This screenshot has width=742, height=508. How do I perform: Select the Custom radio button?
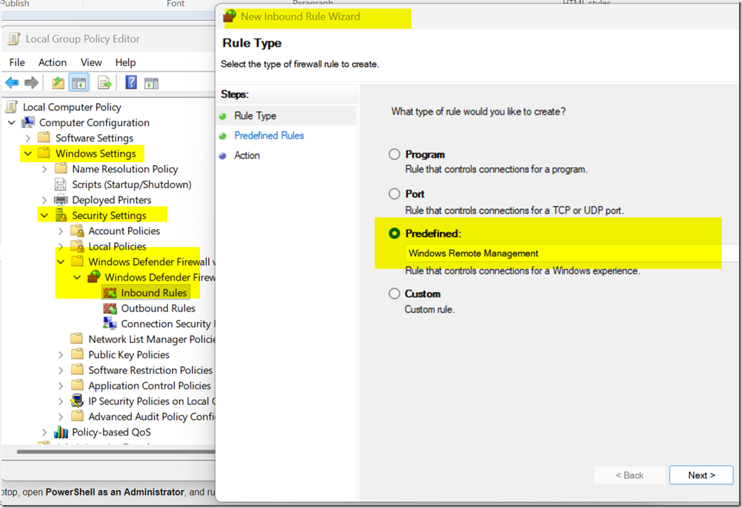click(x=394, y=293)
